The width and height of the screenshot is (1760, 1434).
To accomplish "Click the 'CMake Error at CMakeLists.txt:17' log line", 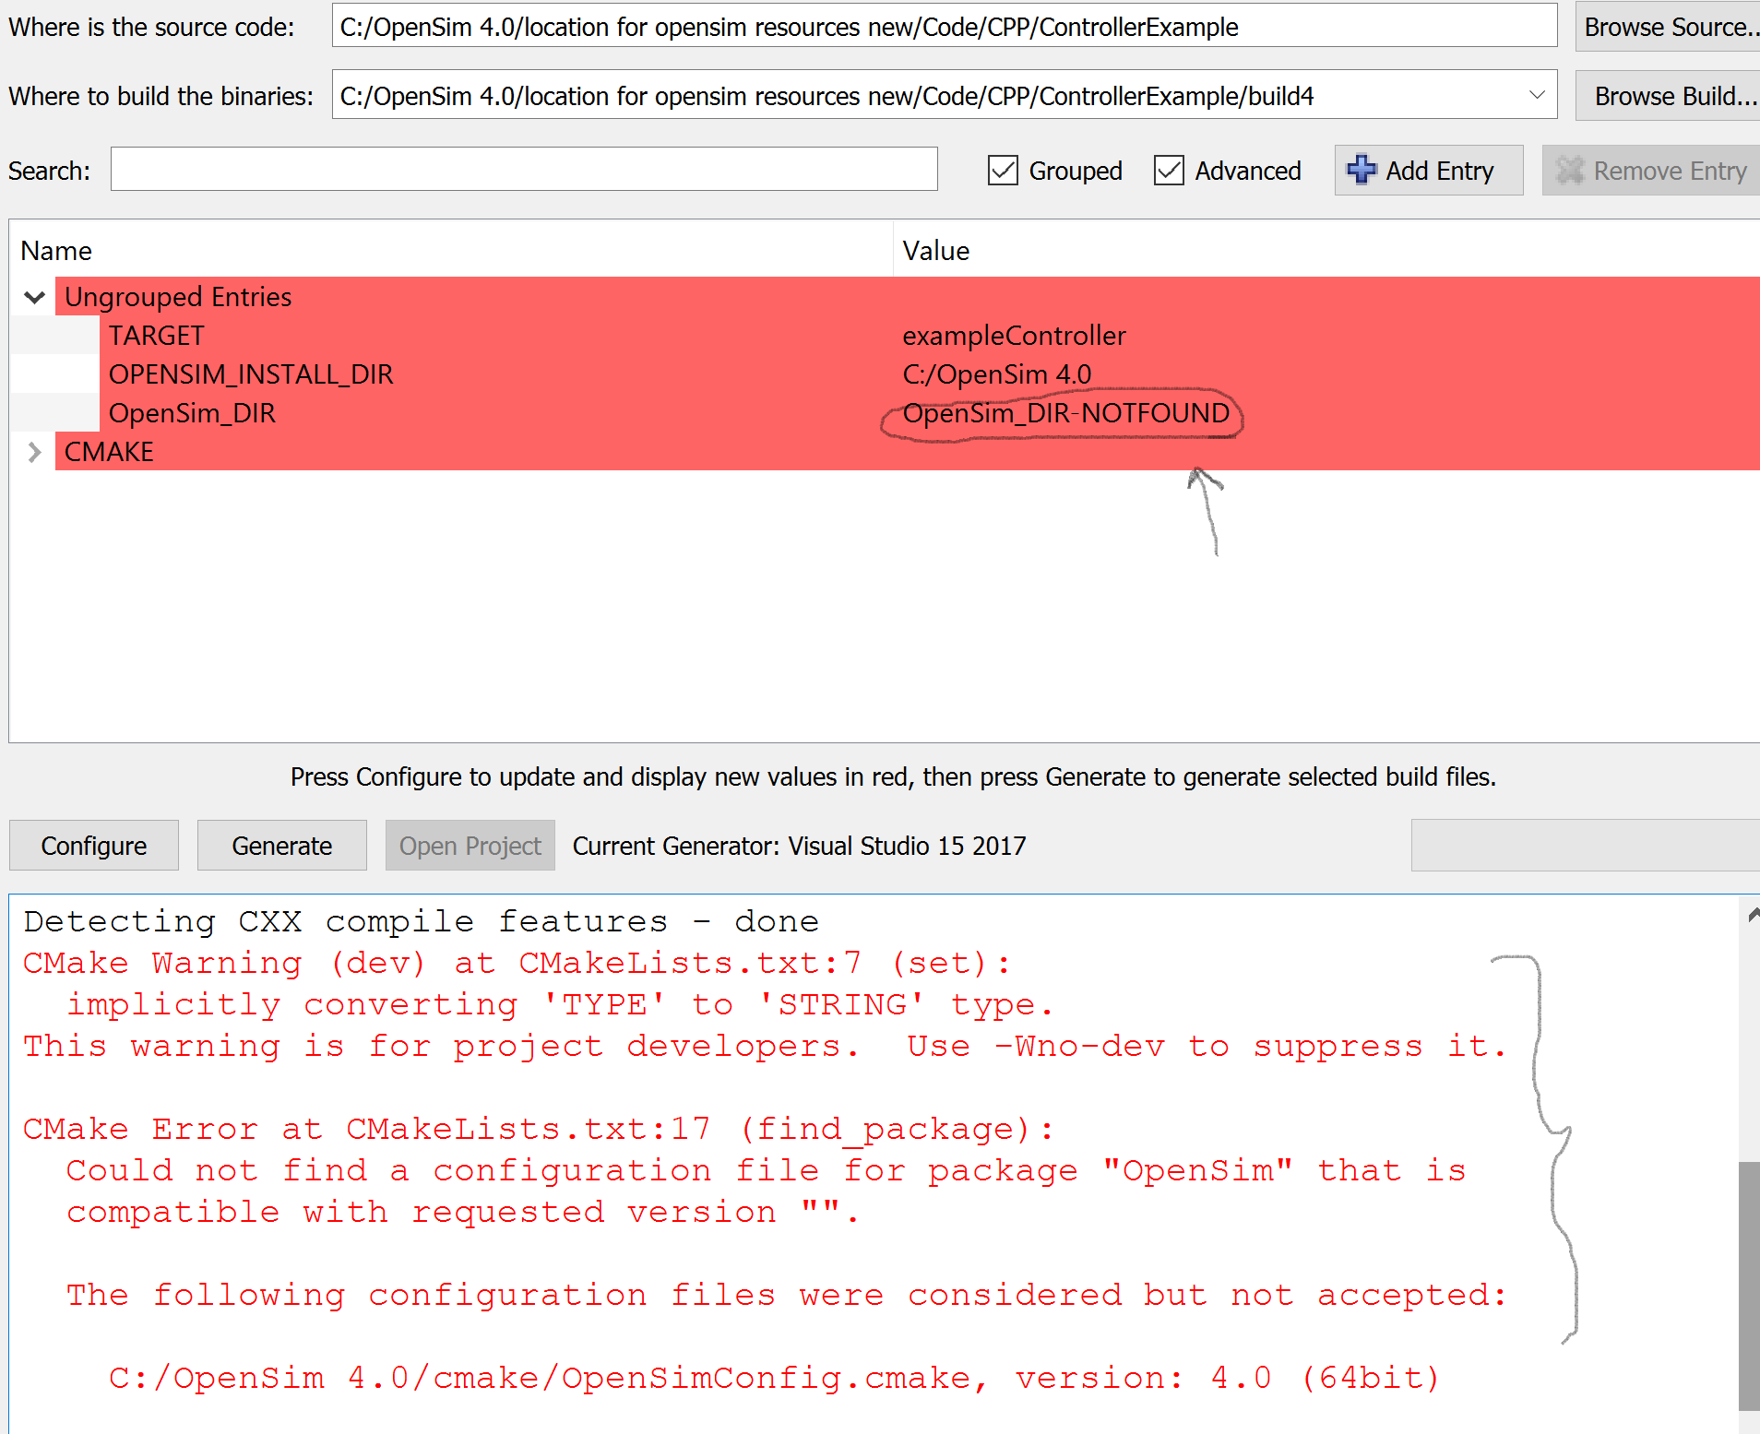I will pos(538,1129).
